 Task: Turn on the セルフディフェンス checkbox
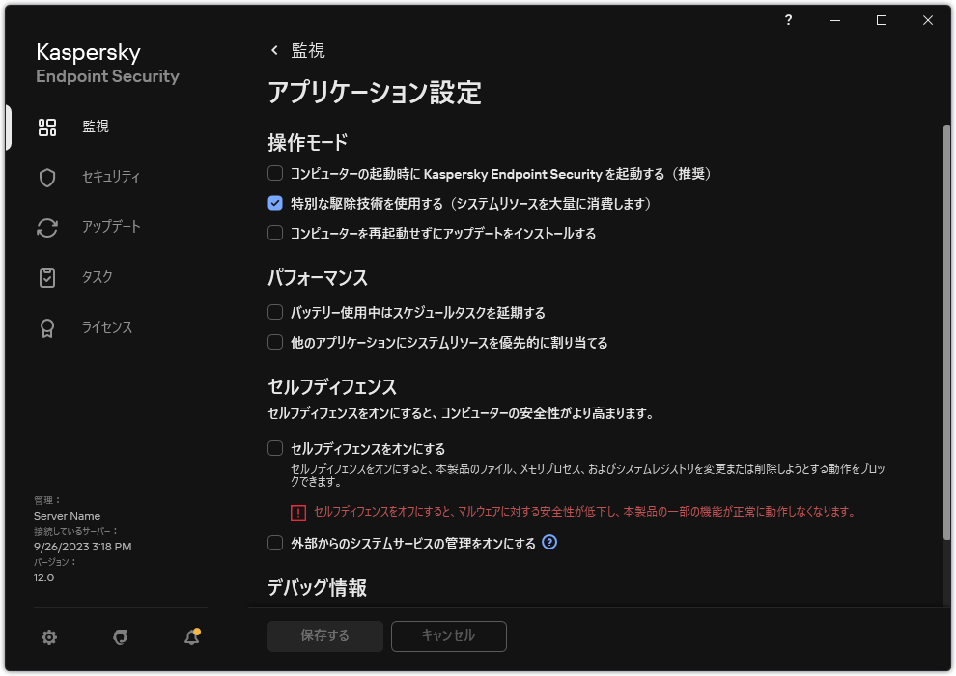point(274,448)
